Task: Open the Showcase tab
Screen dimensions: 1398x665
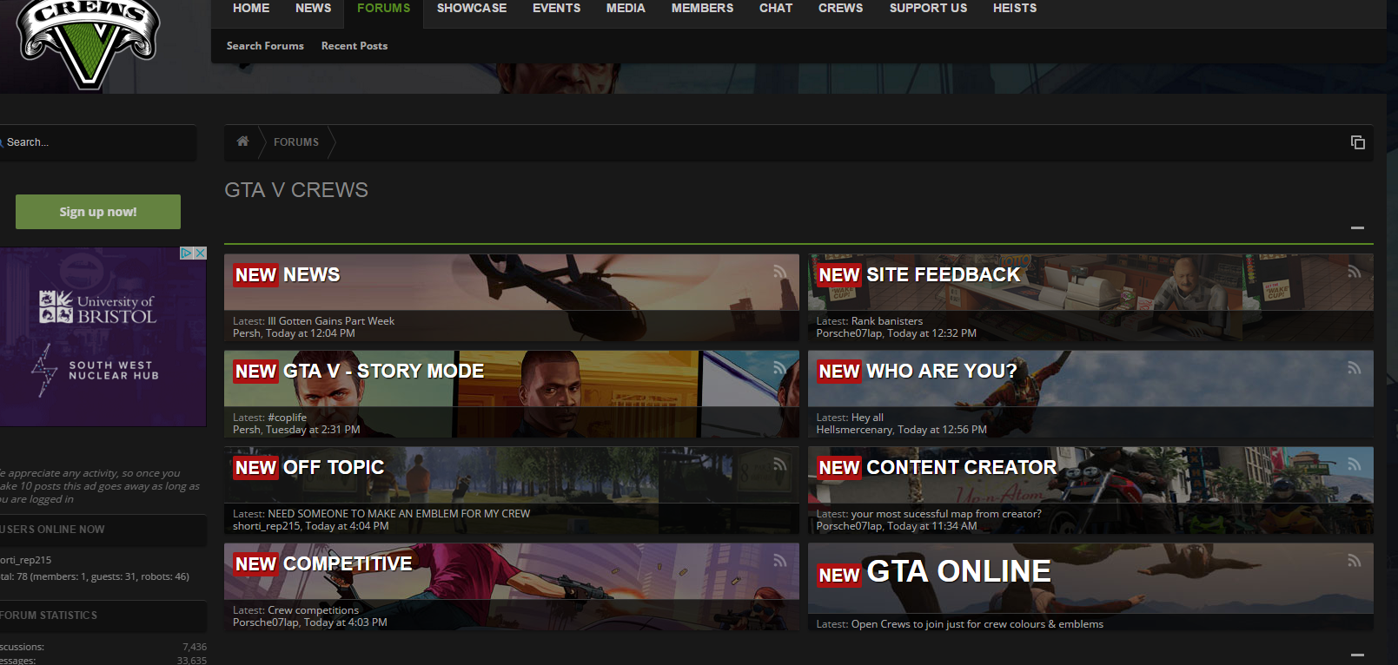Action: coord(471,9)
